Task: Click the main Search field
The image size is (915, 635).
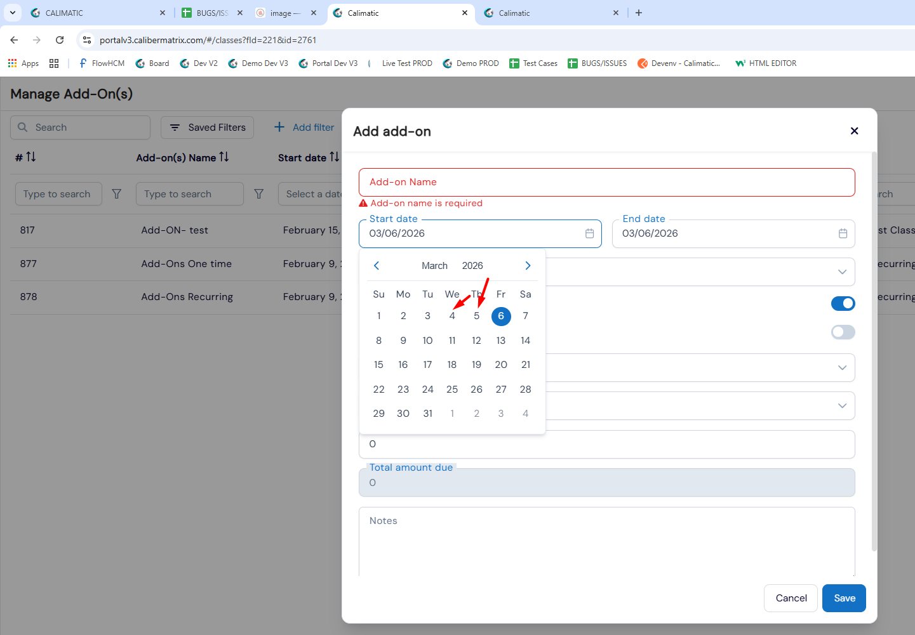Action: tap(81, 128)
